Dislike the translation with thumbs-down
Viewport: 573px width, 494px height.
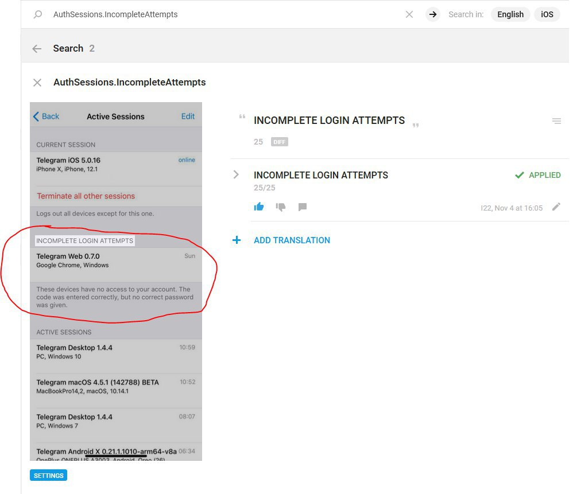[281, 207]
